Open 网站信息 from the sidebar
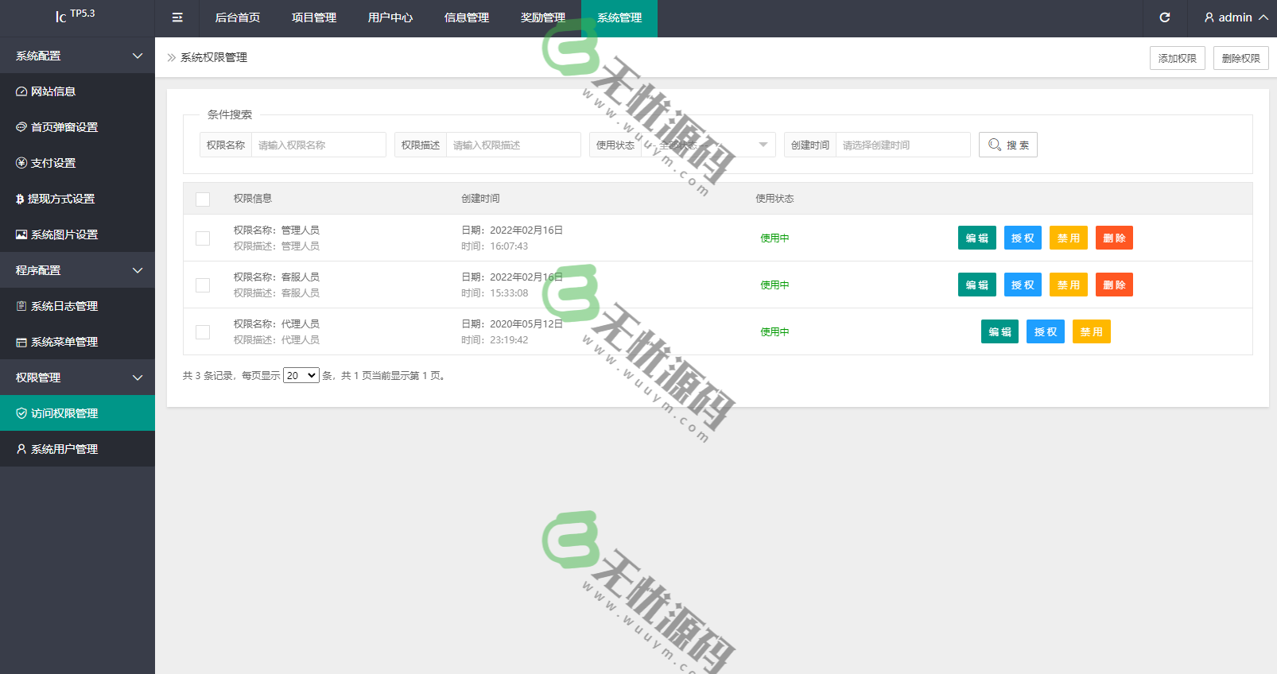 pyautogui.click(x=53, y=91)
